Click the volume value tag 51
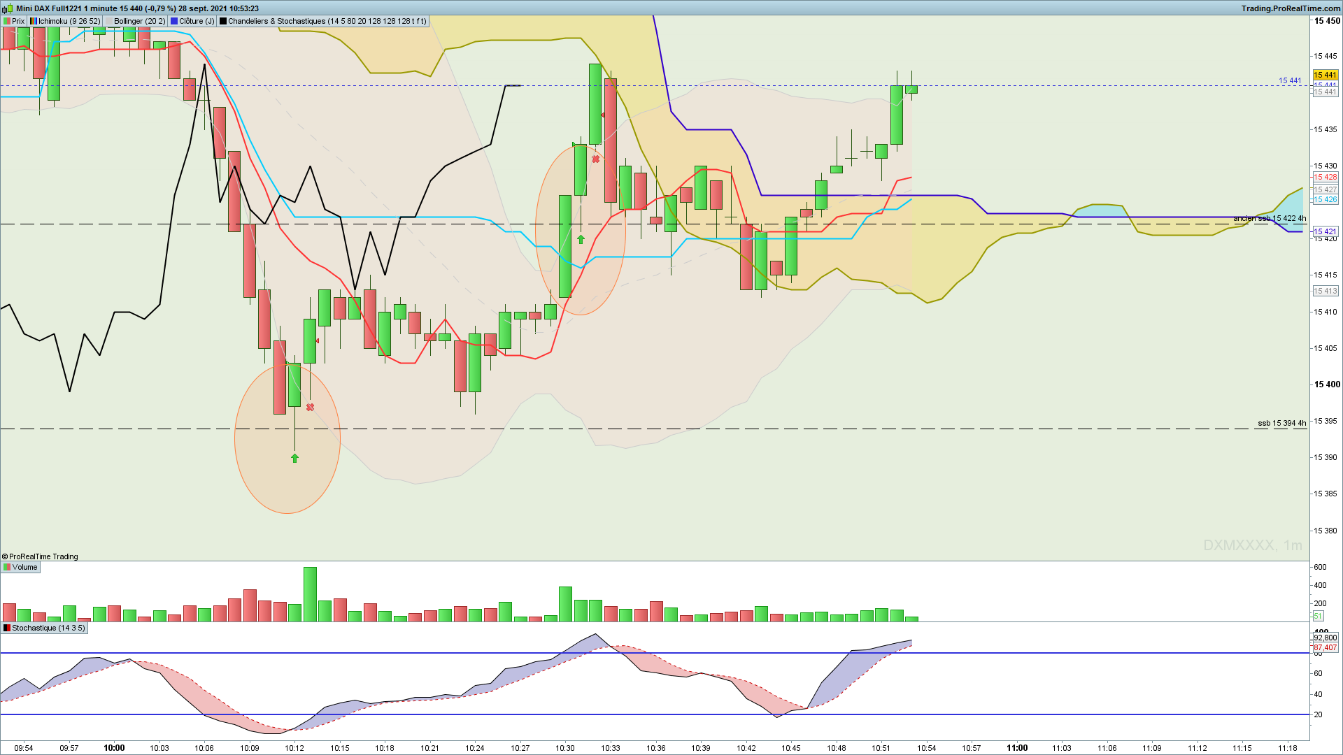 1318,616
